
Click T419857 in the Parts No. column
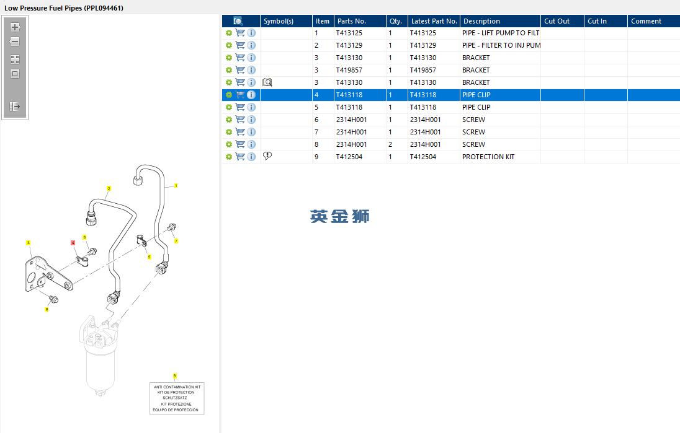click(x=349, y=70)
